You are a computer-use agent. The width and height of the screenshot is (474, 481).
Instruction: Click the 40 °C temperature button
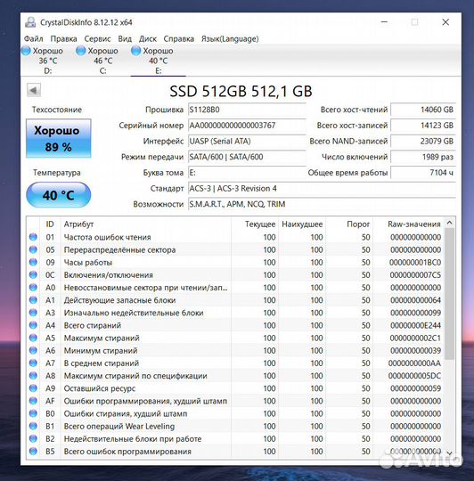click(x=58, y=195)
